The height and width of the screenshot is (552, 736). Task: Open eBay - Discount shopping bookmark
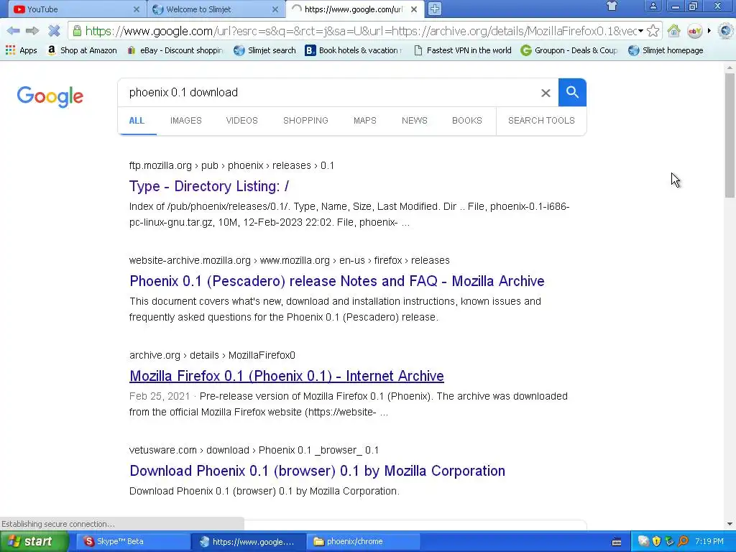(x=175, y=50)
